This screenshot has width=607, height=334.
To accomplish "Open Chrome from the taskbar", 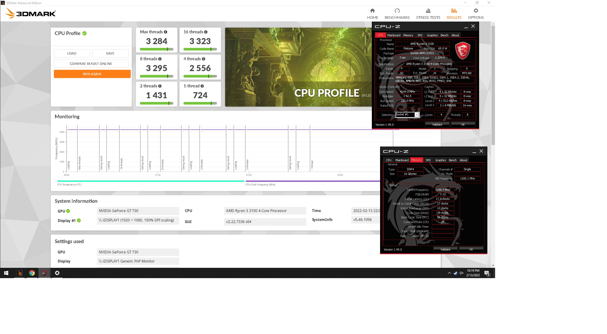I will (32, 273).
